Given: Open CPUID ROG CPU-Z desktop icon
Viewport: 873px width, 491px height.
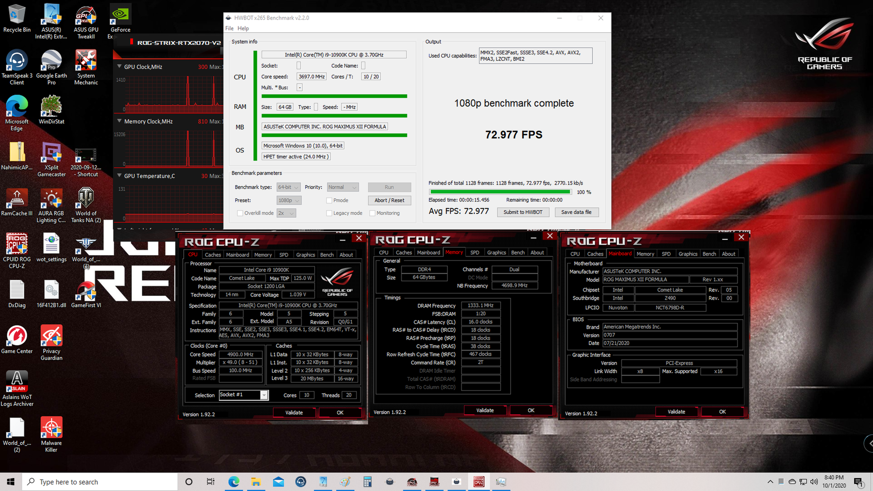Looking at the screenshot, I should 17,251.
